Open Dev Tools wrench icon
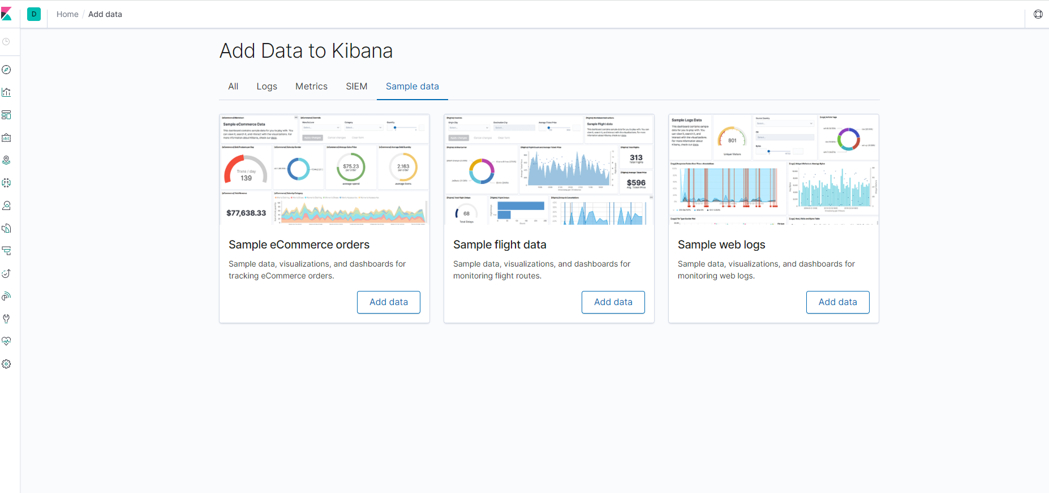The height and width of the screenshot is (493, 1049). (x=7, y=319)
